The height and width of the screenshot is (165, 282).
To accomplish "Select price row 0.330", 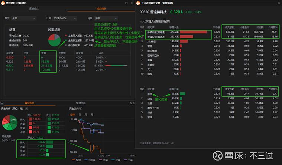I will click(67, 57).
